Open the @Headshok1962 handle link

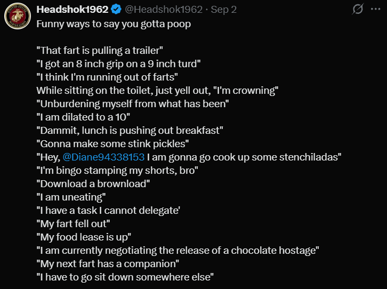tap(164, 10)
